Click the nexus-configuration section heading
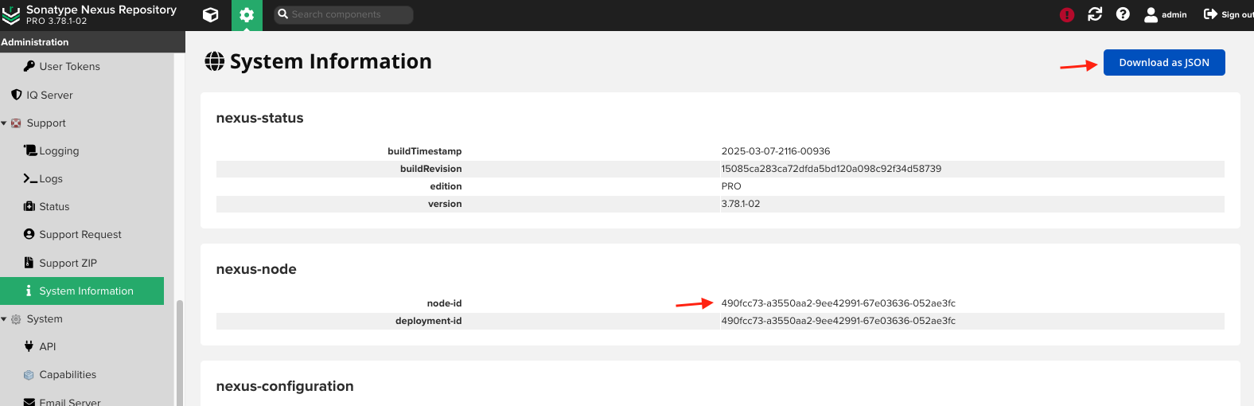The width and height of the screenshot is (1254, 406). pos(285,386)
